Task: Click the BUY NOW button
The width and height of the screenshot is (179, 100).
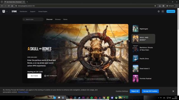Action: (34, 76)
